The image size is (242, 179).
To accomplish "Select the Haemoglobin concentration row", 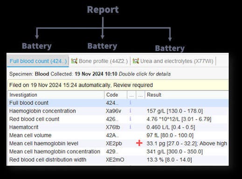I will tap(118, 111).
